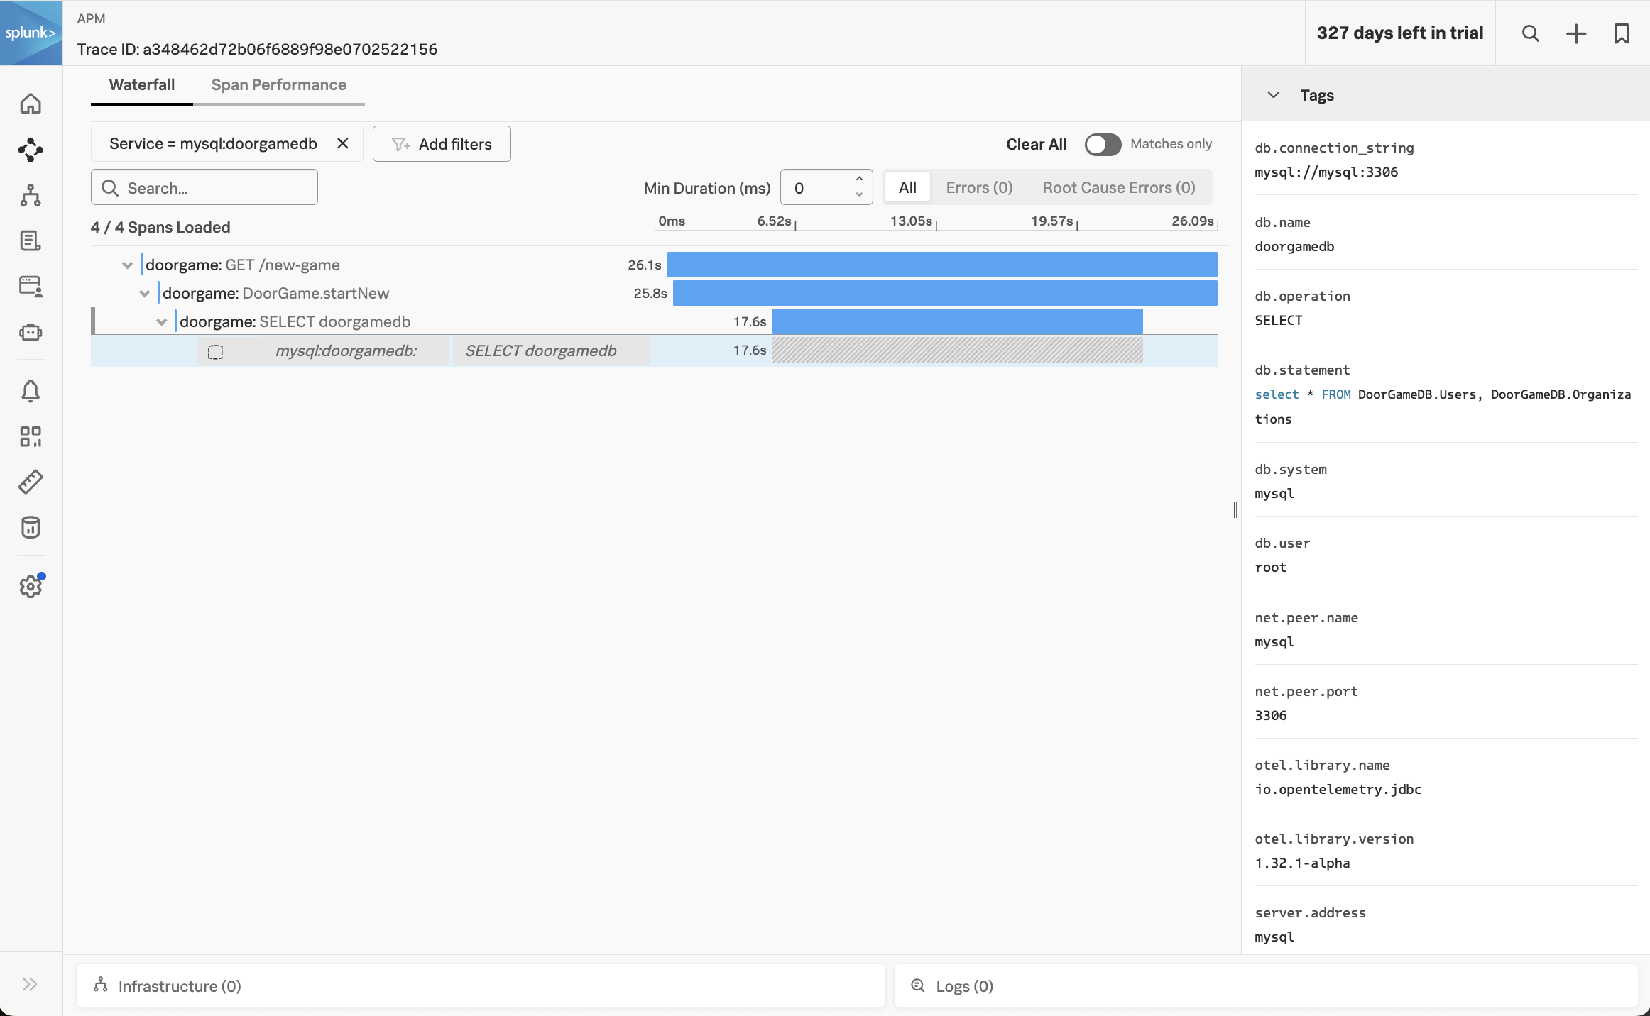
Task: Open Settings gear icon in sidebar
Action: tap(31, 587)
